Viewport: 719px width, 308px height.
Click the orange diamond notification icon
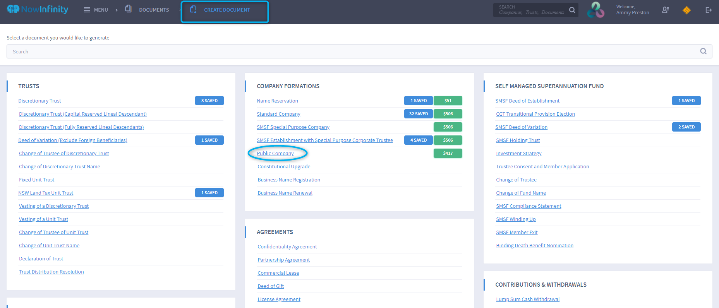[686, 10]
